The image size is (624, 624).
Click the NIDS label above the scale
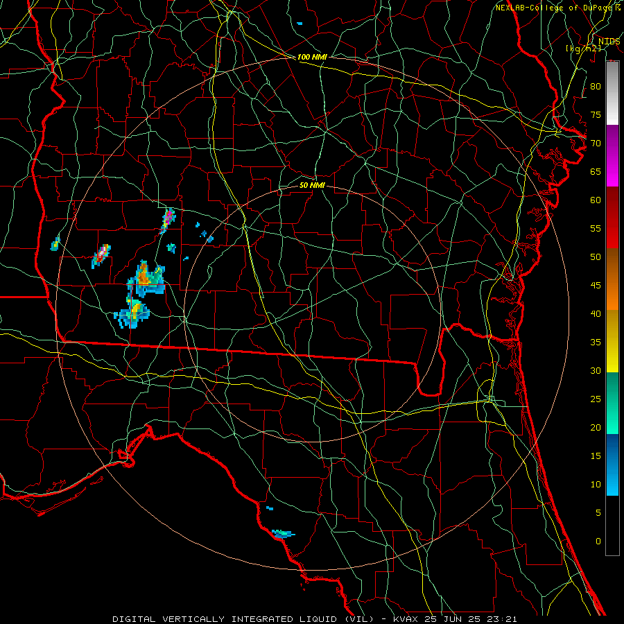click(609, 41)
